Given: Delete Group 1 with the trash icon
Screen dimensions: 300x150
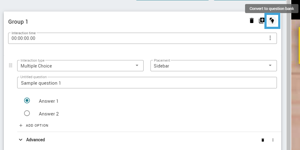Looking at the screenshot, I should pyautogui.click(x=252, y=21).
